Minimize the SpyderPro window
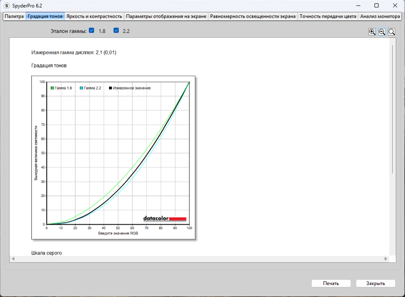 point(357,5)
